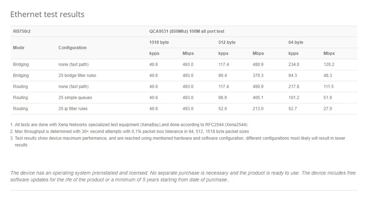Select the 405.1 Mbps cell

click(x=258, y=98)
